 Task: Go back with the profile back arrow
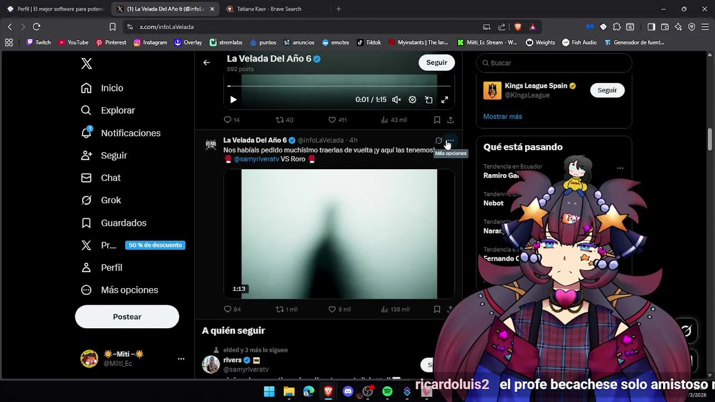pos(207,63)
